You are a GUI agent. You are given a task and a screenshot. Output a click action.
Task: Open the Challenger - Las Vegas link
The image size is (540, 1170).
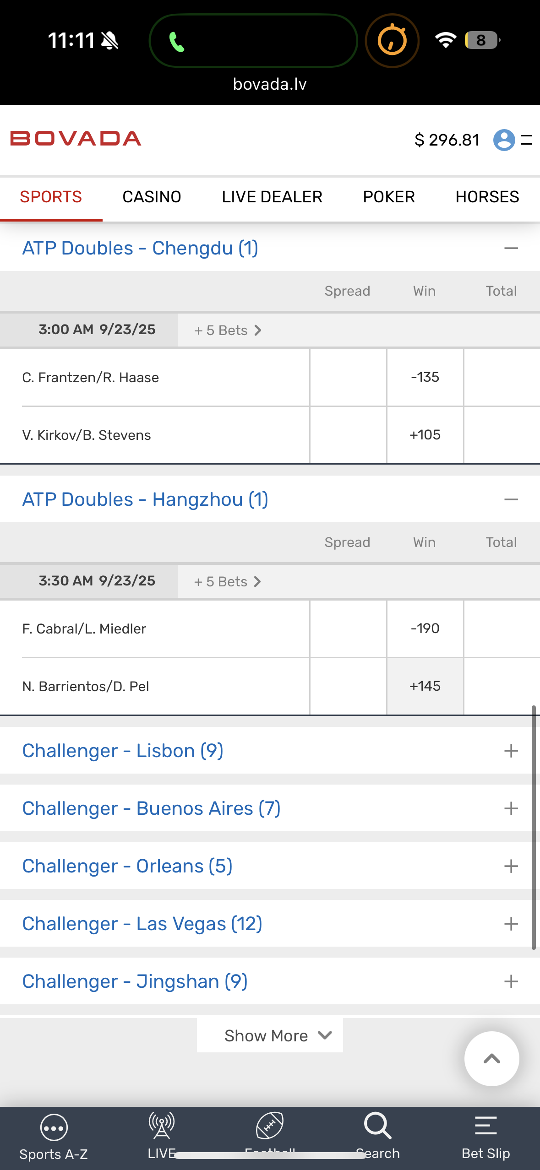coord(142,924)
